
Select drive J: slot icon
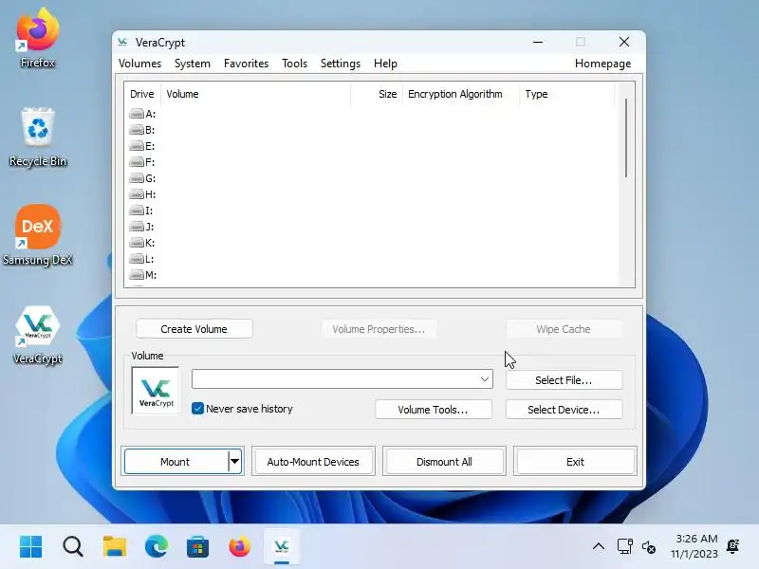point(137,227)
